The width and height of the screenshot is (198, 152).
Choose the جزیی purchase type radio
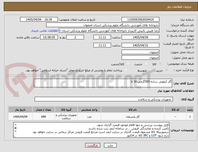coord(167,70)
